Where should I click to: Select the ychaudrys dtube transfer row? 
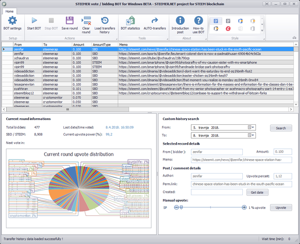click(x=148, y=58)
